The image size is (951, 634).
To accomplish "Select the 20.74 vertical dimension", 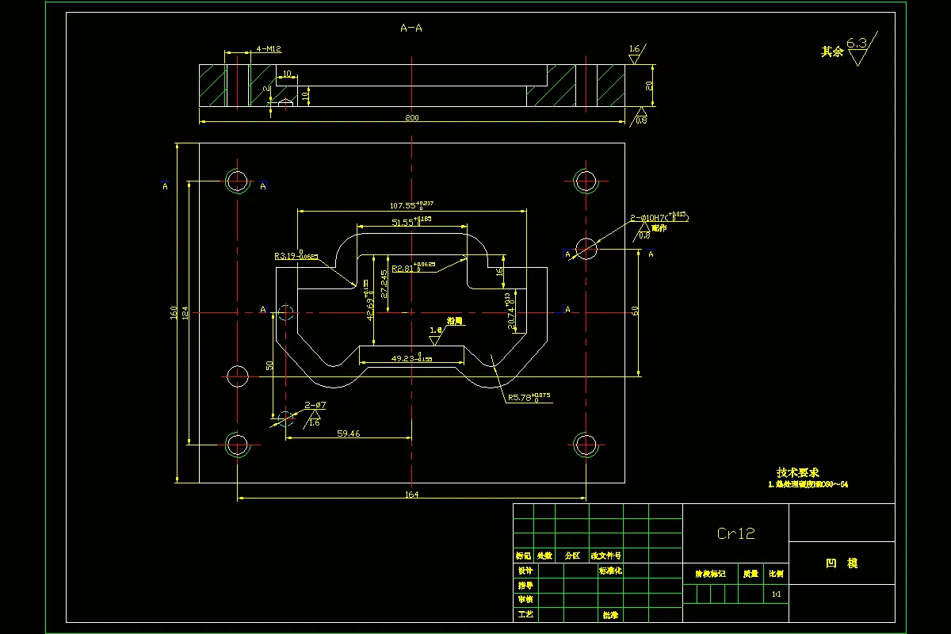I will point(510,310).
